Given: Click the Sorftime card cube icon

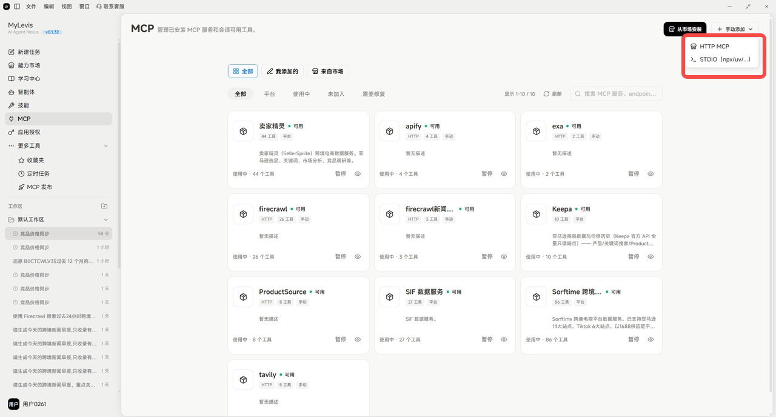Looking at the screenshot, I should click(537, 297).
